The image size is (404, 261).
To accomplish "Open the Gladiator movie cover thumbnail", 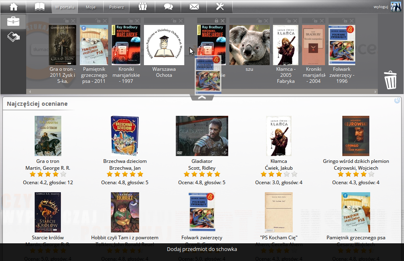I will pos(202,136).
